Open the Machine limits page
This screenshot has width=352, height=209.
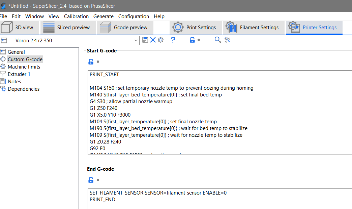pos(24,67)
